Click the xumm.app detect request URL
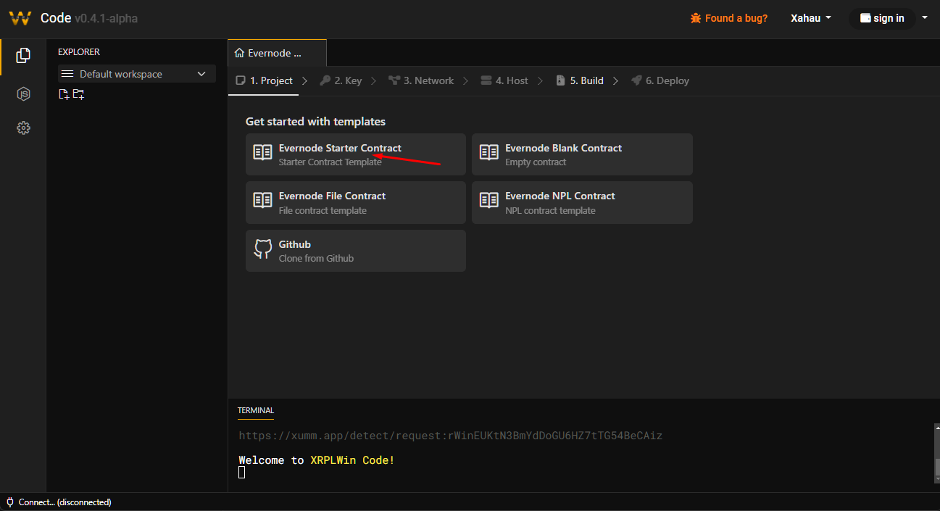The image size is (940, 511). coord(450,436)
